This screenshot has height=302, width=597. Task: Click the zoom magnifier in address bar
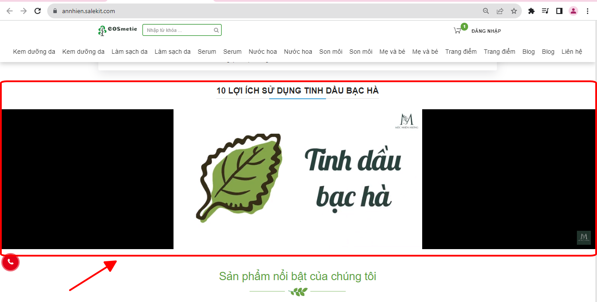(486, 11)
